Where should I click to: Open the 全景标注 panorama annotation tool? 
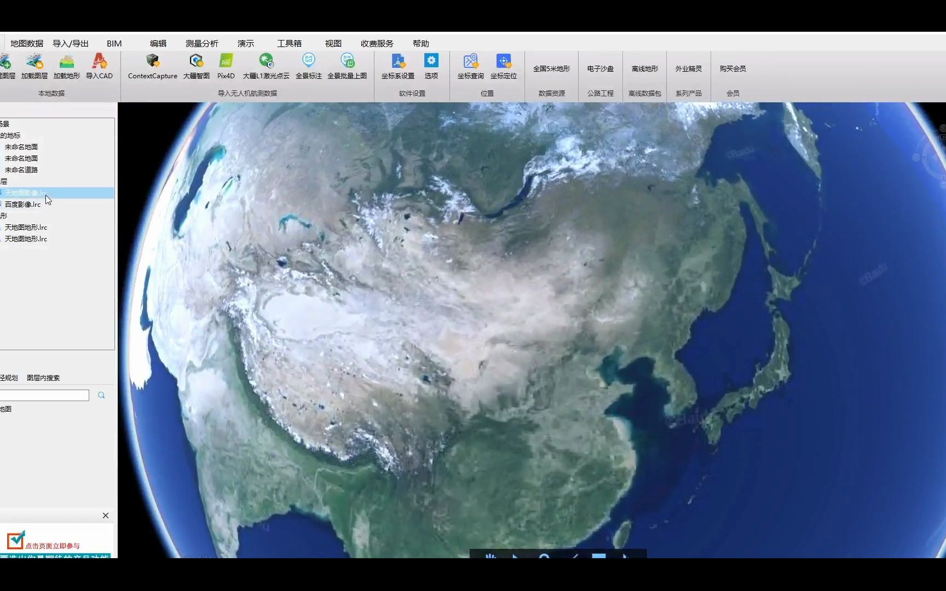pyautogui.click(x=309, y=67)
